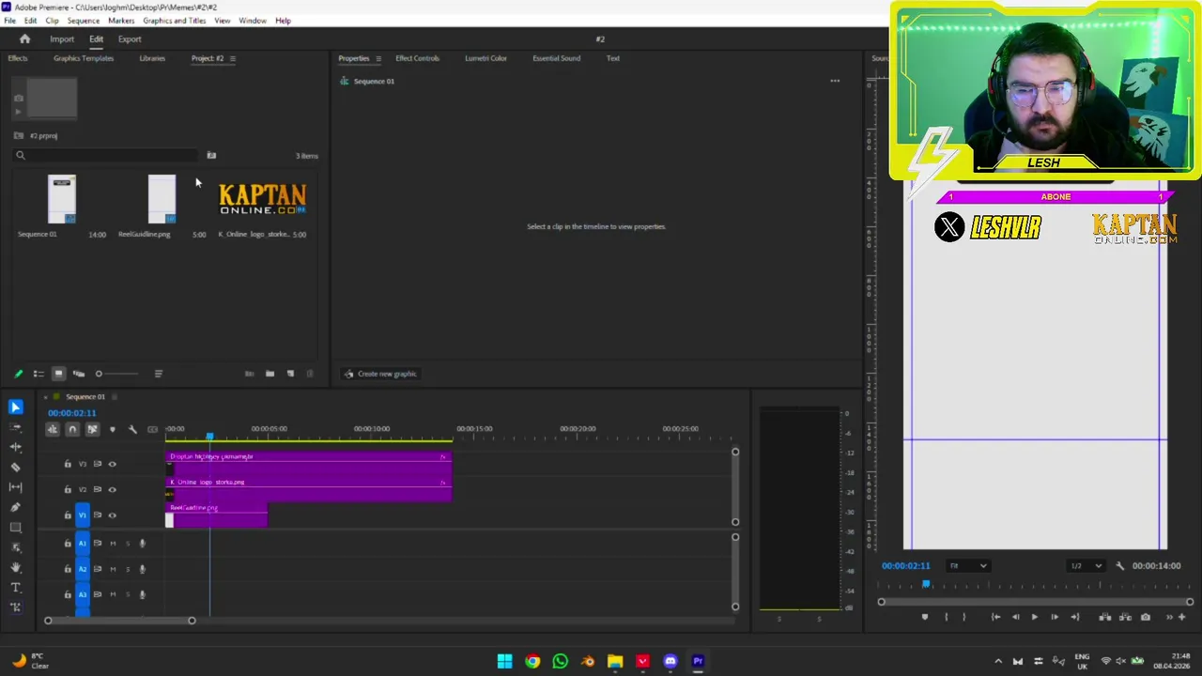The height and width of the screenshot is (676, 1202).
Task: Click the Extract button in Program Monitor
Action: tap(1125, 617)
